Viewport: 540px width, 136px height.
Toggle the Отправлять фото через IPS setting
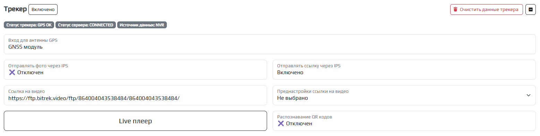pyautogui.click(x=135, y=70)
